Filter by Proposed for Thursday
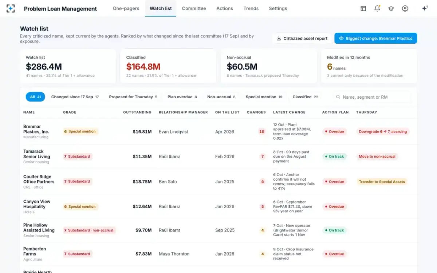 pos(133,97)
